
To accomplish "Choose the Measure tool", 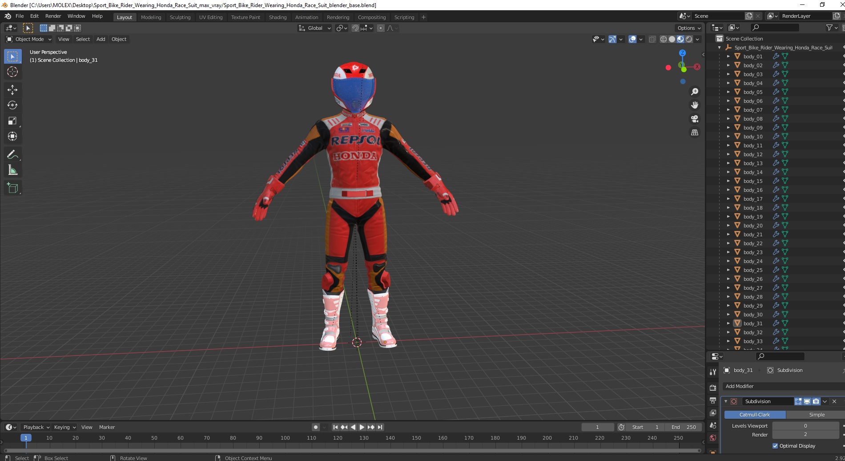I will click(x=12, y=170).
